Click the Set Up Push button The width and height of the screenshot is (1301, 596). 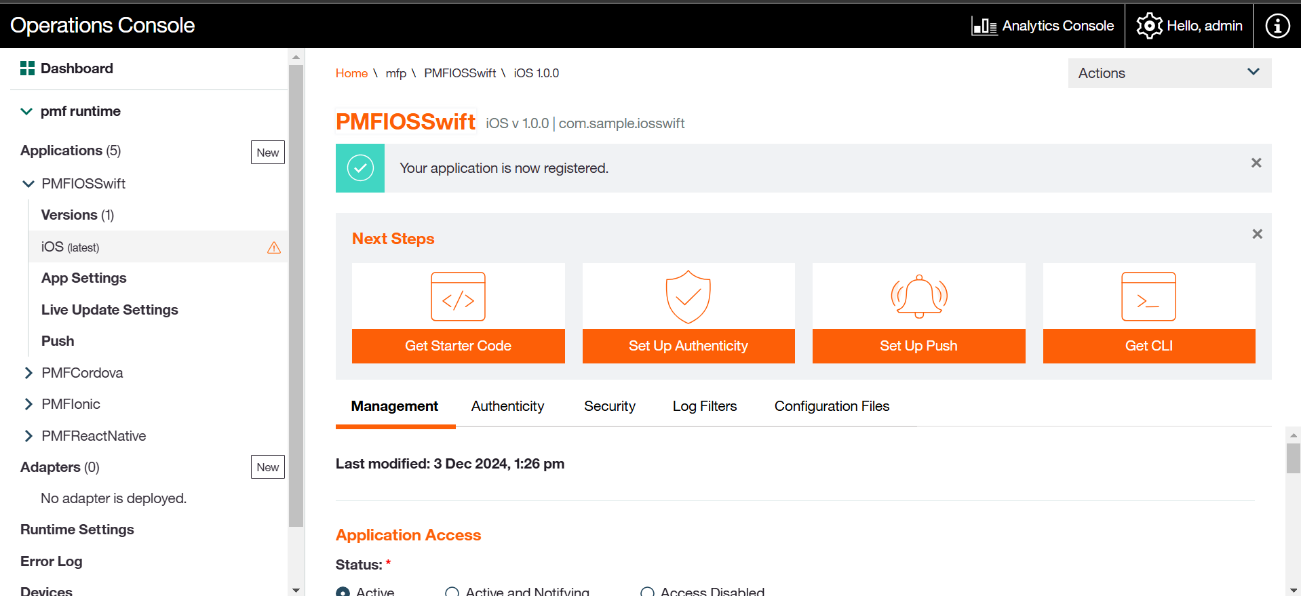918,346
